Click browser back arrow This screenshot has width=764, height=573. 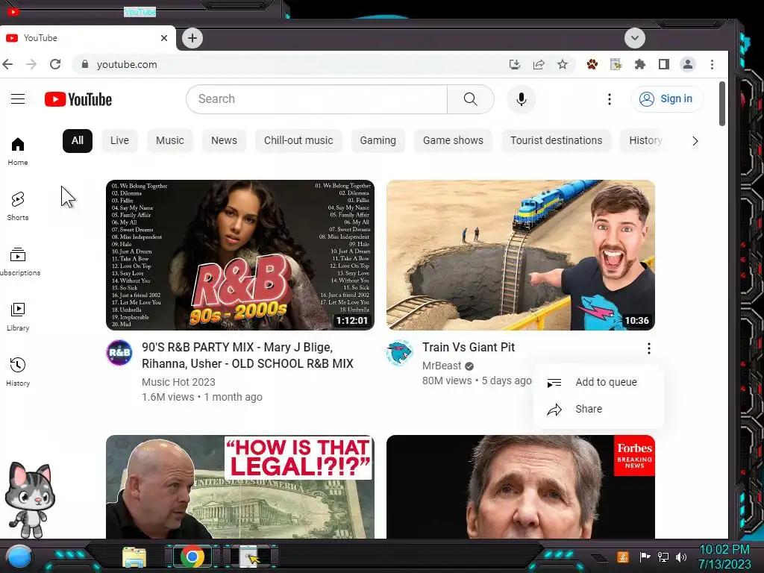pos(7,64)
